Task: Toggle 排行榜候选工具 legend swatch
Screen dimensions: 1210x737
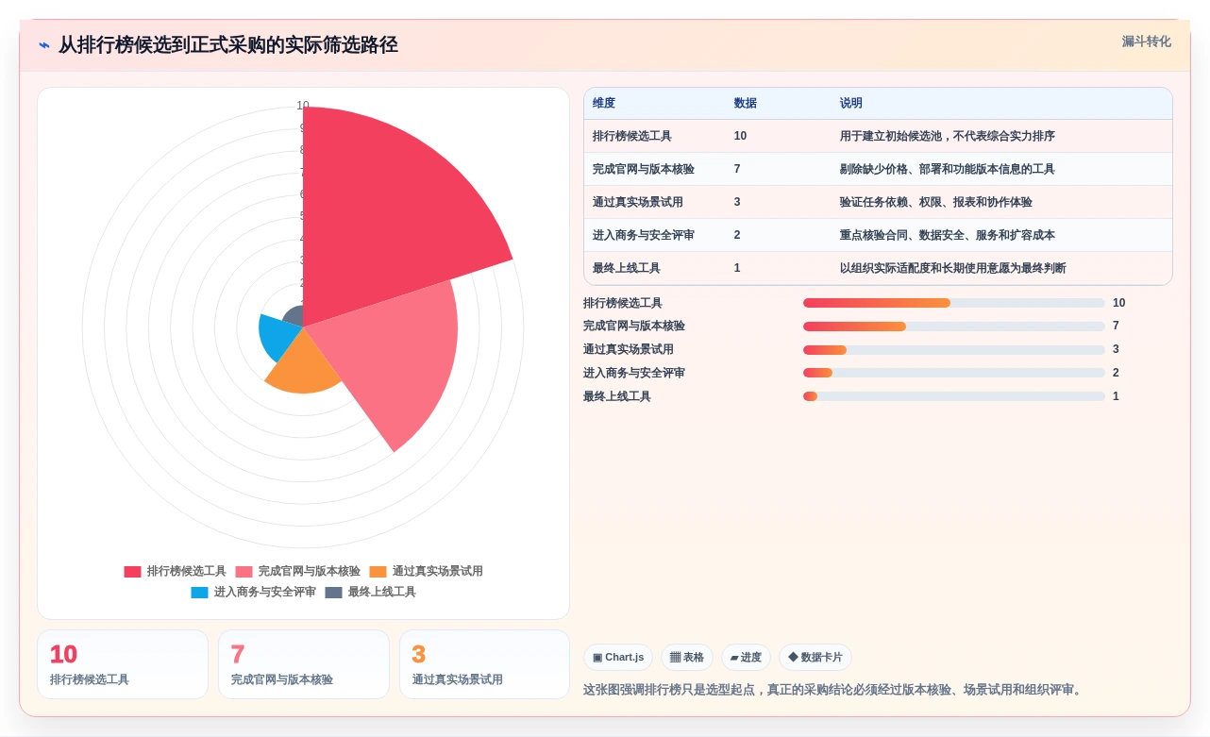Action: (x=132, y=571)
